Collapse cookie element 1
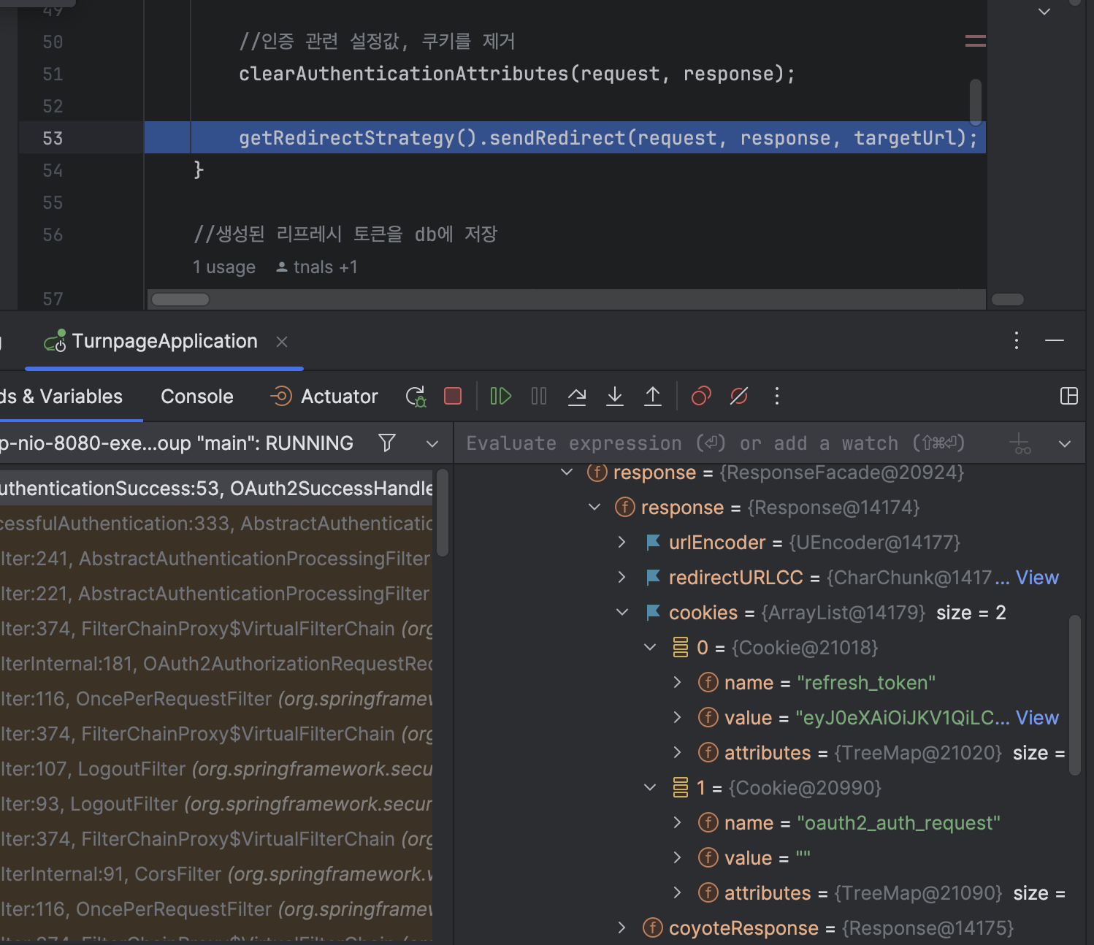The height and width of the screenshot is (945, 1094). click(x=650, y=788)
